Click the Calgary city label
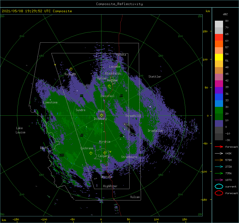This screenshot has width=239, height=223. tap(104, 156)
